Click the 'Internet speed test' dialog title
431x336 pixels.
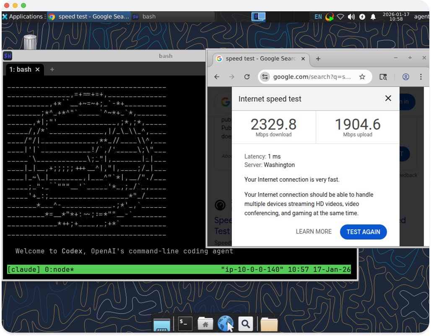coord(270,99)
